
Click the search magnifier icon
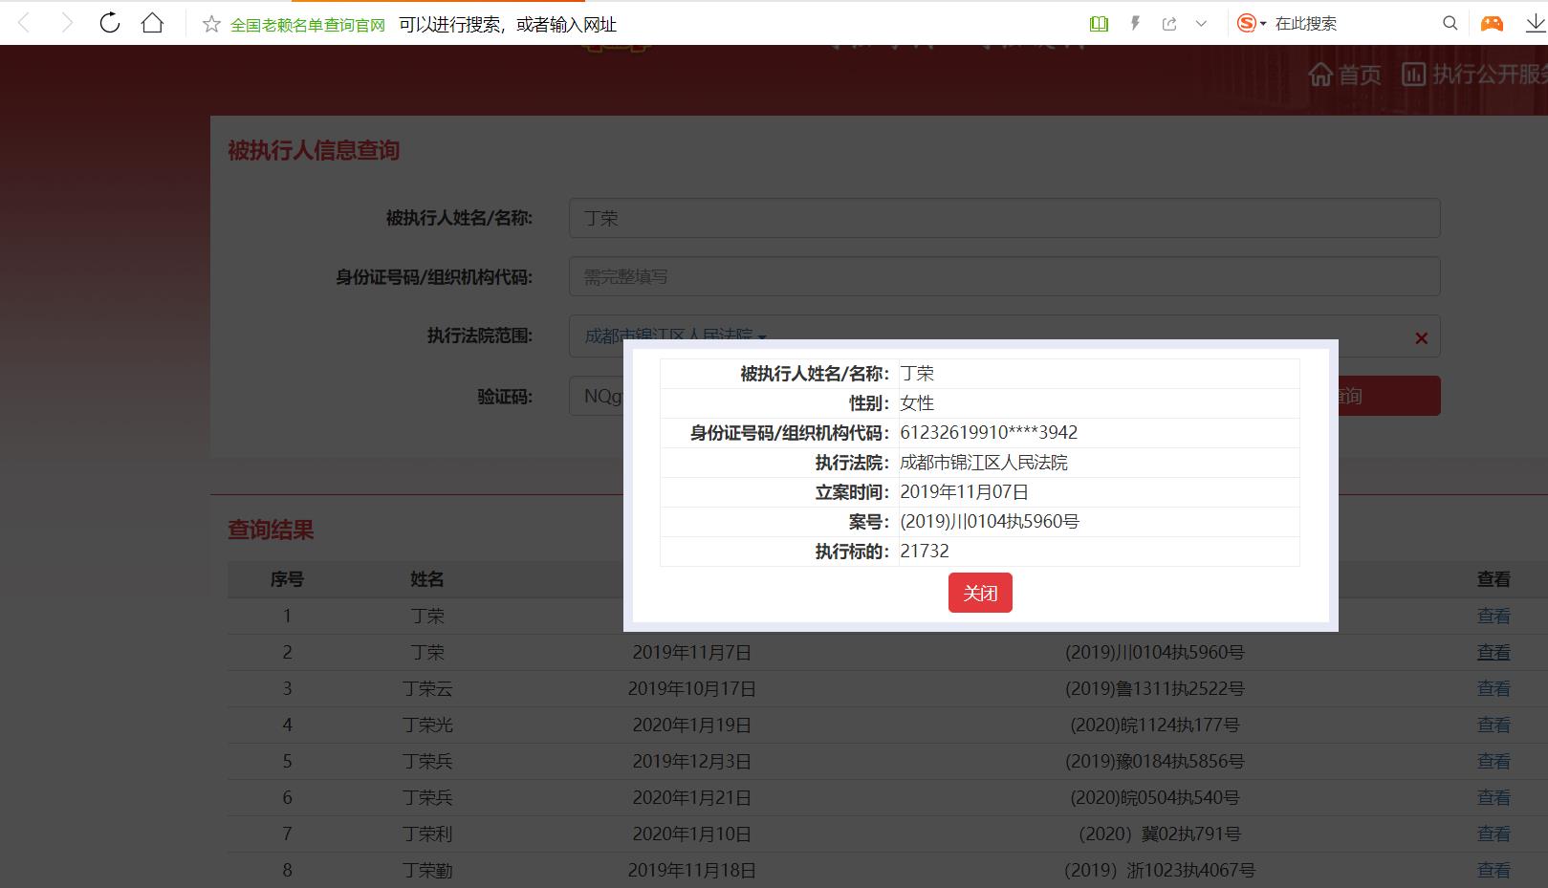tap(1450, 24)
